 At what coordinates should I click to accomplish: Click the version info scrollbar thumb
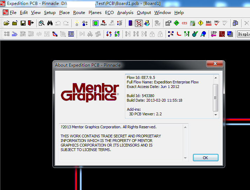pyautogui.click(x=216, y=98)
